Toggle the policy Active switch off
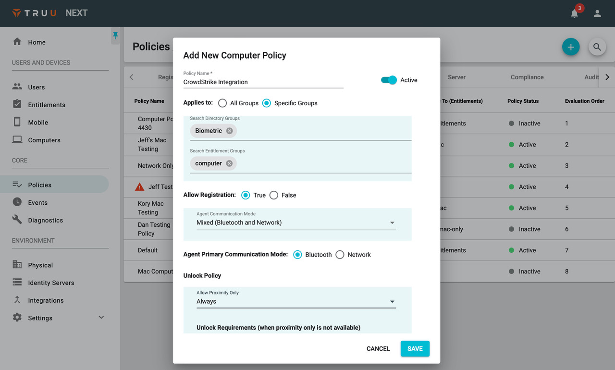Image resolution: width=615 pixels, height=370 pixels. [388, 80]
